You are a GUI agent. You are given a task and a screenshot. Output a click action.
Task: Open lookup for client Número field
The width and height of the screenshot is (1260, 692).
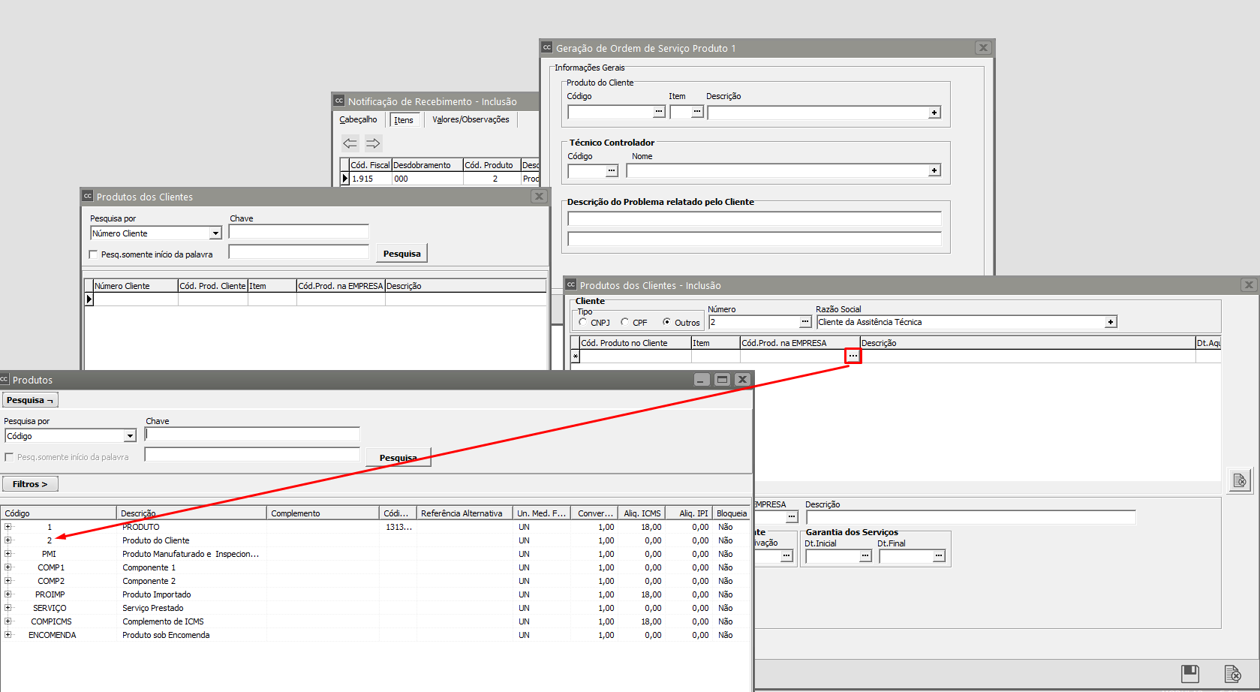point(805,322)
